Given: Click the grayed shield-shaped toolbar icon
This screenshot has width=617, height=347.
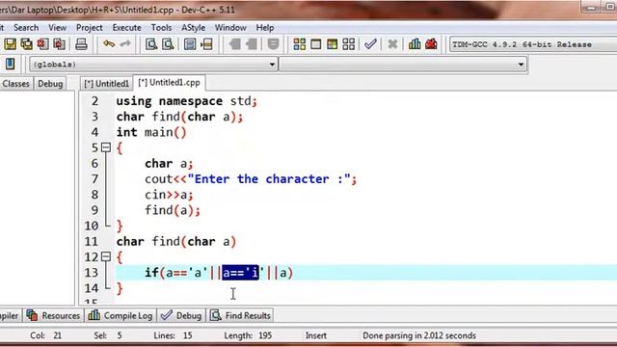Looking at the screenshot, I should click(x=273, y=44).
